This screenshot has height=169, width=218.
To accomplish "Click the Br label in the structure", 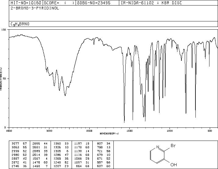I will (173, 145).
